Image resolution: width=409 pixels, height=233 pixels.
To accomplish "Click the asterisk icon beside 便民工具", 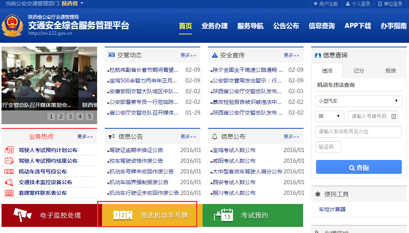I will [318, 194].
